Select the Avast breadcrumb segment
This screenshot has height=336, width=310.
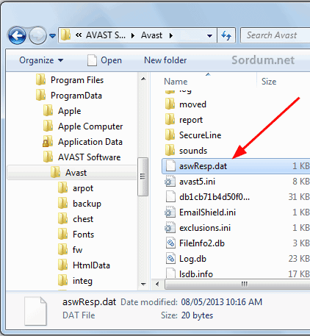[151, 35]
